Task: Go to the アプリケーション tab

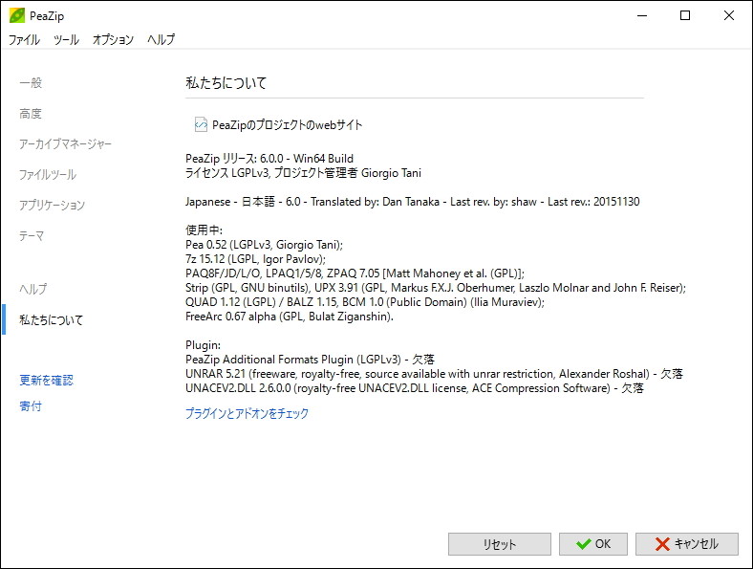Action: [52, 206]
